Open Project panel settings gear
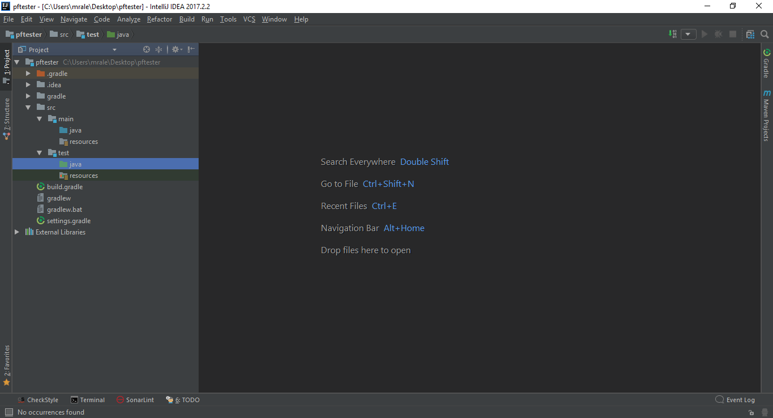This screenshot has width=773, height=418. coord(177,49)
